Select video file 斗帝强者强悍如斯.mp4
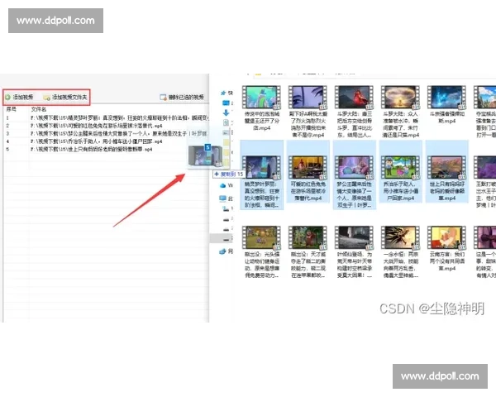 [446, 104]
